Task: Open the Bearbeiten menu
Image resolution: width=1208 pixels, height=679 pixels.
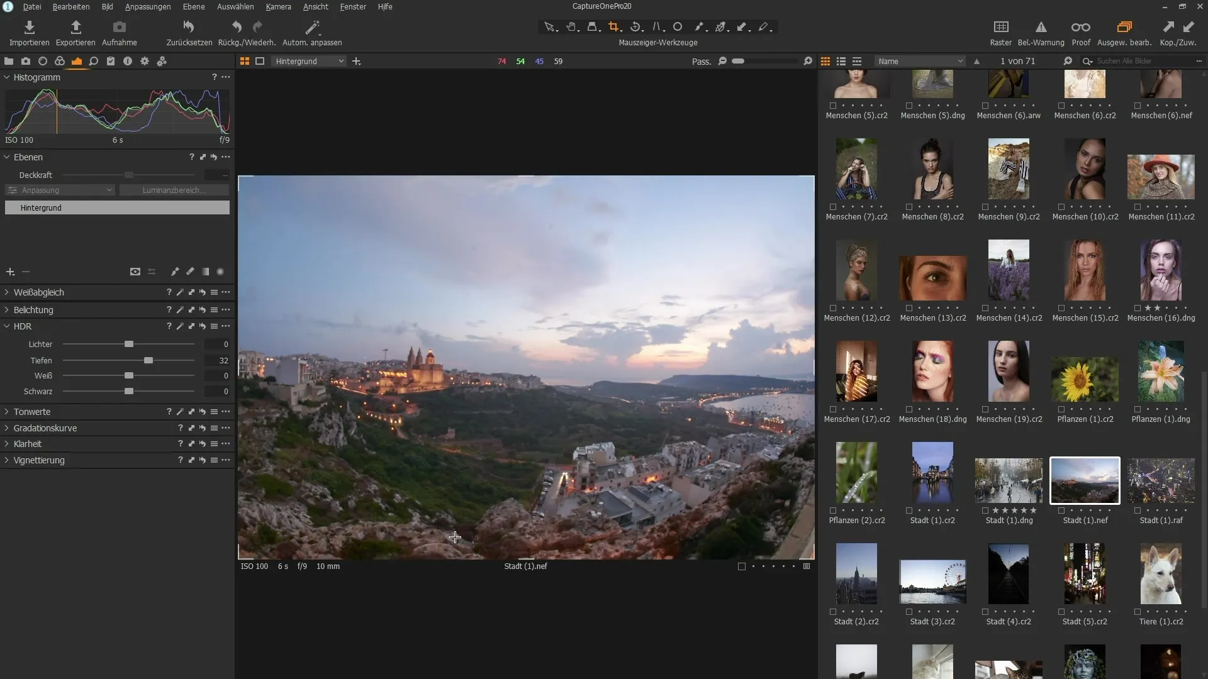Action: point(71,7)
